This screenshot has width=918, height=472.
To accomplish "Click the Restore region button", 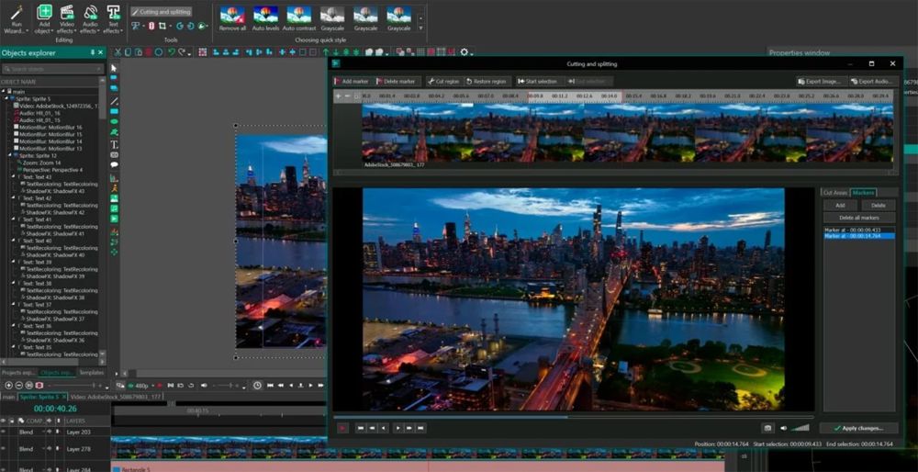I will [486, 82].
